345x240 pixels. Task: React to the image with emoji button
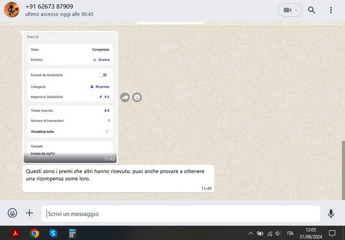coord(137,98)
